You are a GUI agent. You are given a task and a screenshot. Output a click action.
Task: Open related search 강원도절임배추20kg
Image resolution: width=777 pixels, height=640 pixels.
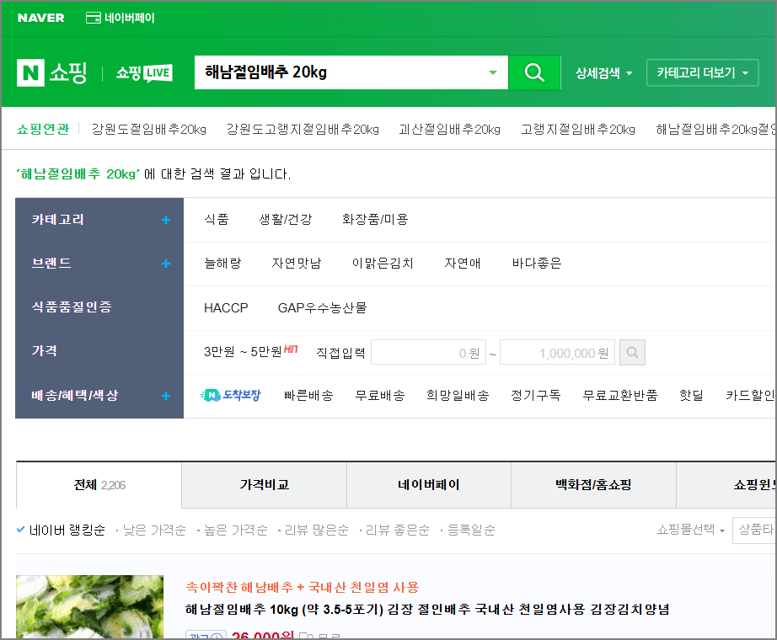(x=149, y=131)
